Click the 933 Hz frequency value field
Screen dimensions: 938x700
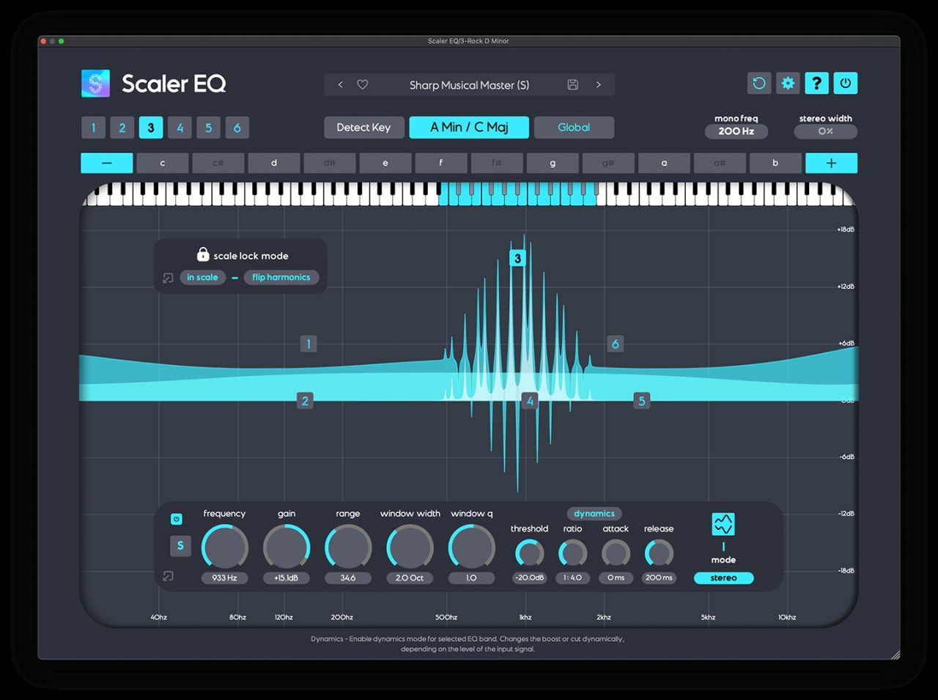click(225, 578)
